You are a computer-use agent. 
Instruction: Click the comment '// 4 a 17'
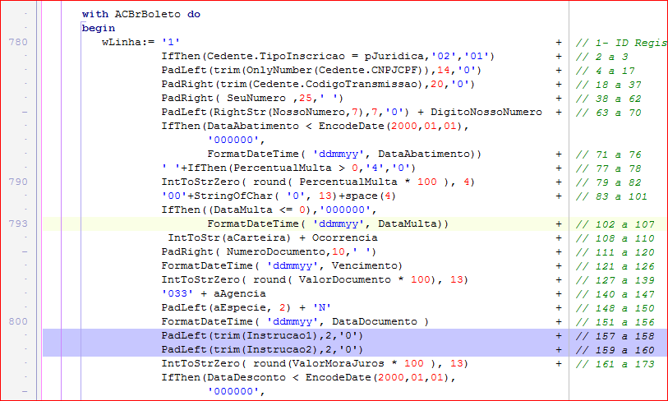[605, 71]
